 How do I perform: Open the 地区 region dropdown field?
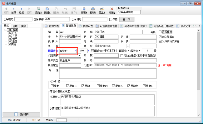[106, 37]
